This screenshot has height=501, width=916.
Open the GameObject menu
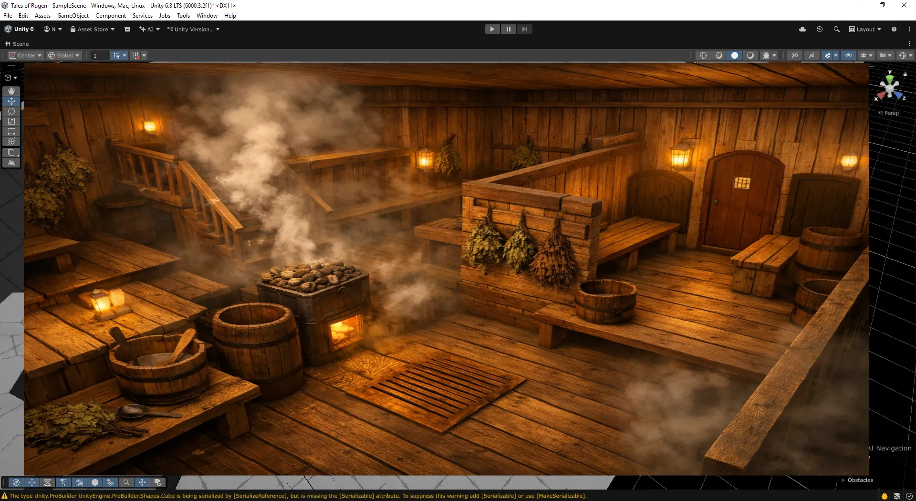coord(73,16)
